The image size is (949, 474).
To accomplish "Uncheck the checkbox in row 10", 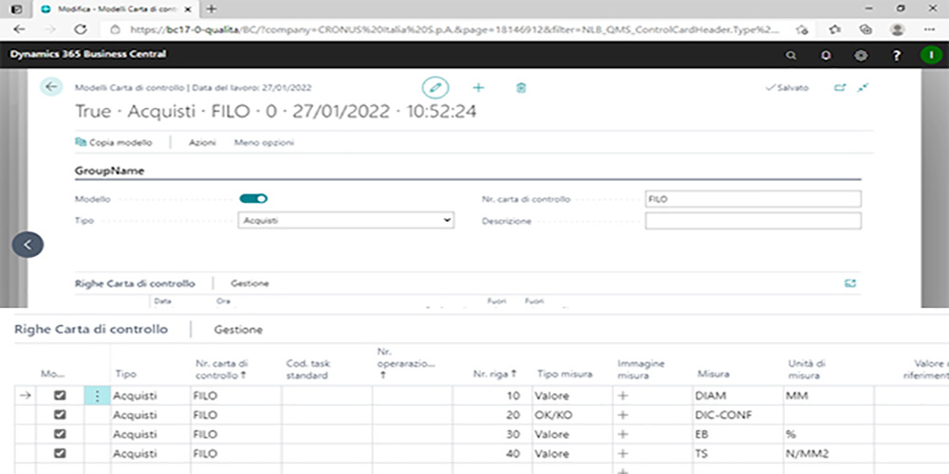I will click(61, 396).
